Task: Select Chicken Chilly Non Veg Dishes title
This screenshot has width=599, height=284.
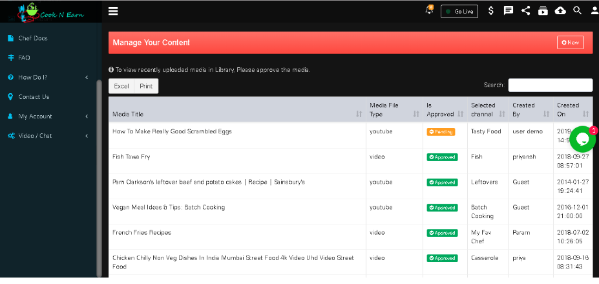Action: (x=233, y=262)
